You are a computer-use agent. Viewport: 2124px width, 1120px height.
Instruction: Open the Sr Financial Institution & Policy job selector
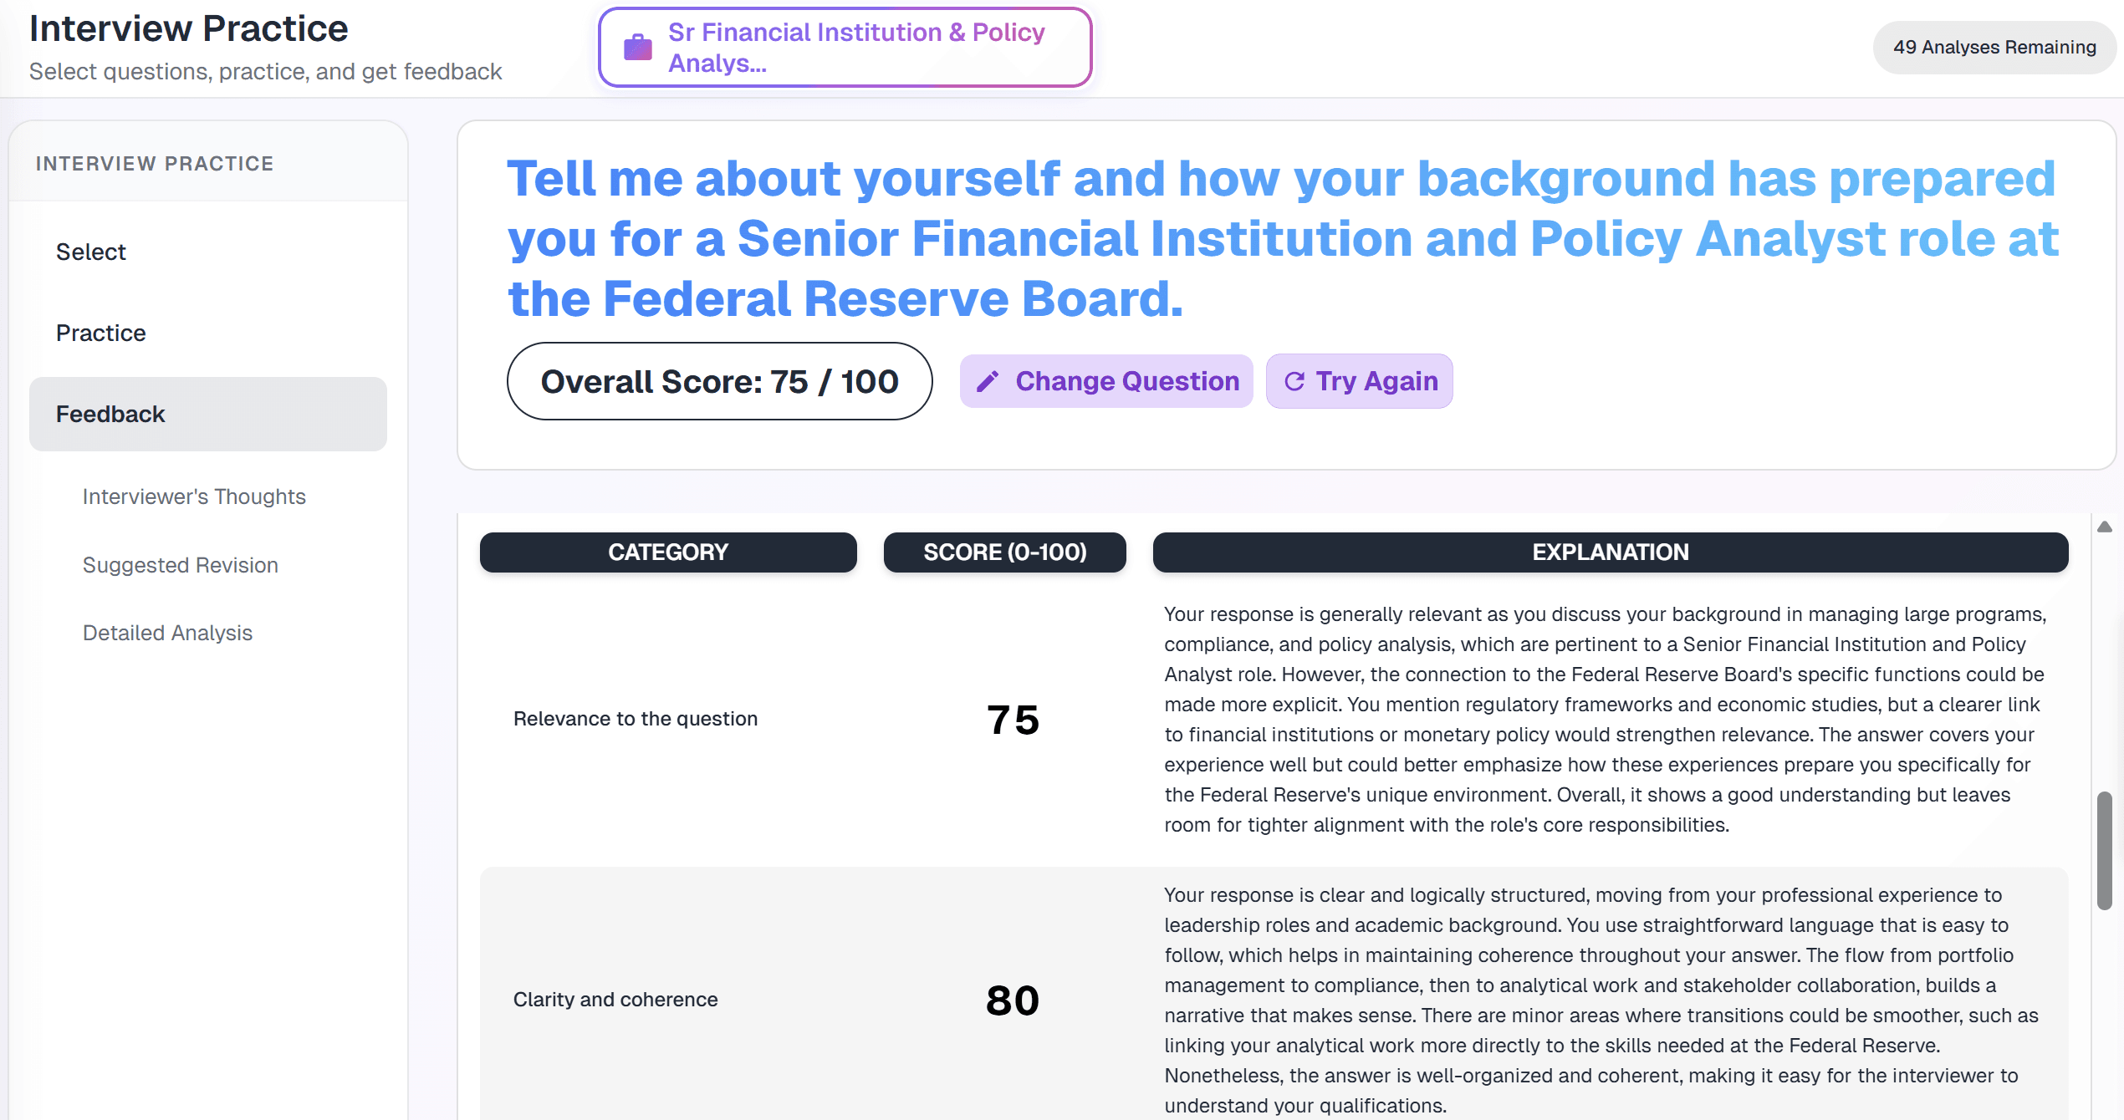pos(845,48)
